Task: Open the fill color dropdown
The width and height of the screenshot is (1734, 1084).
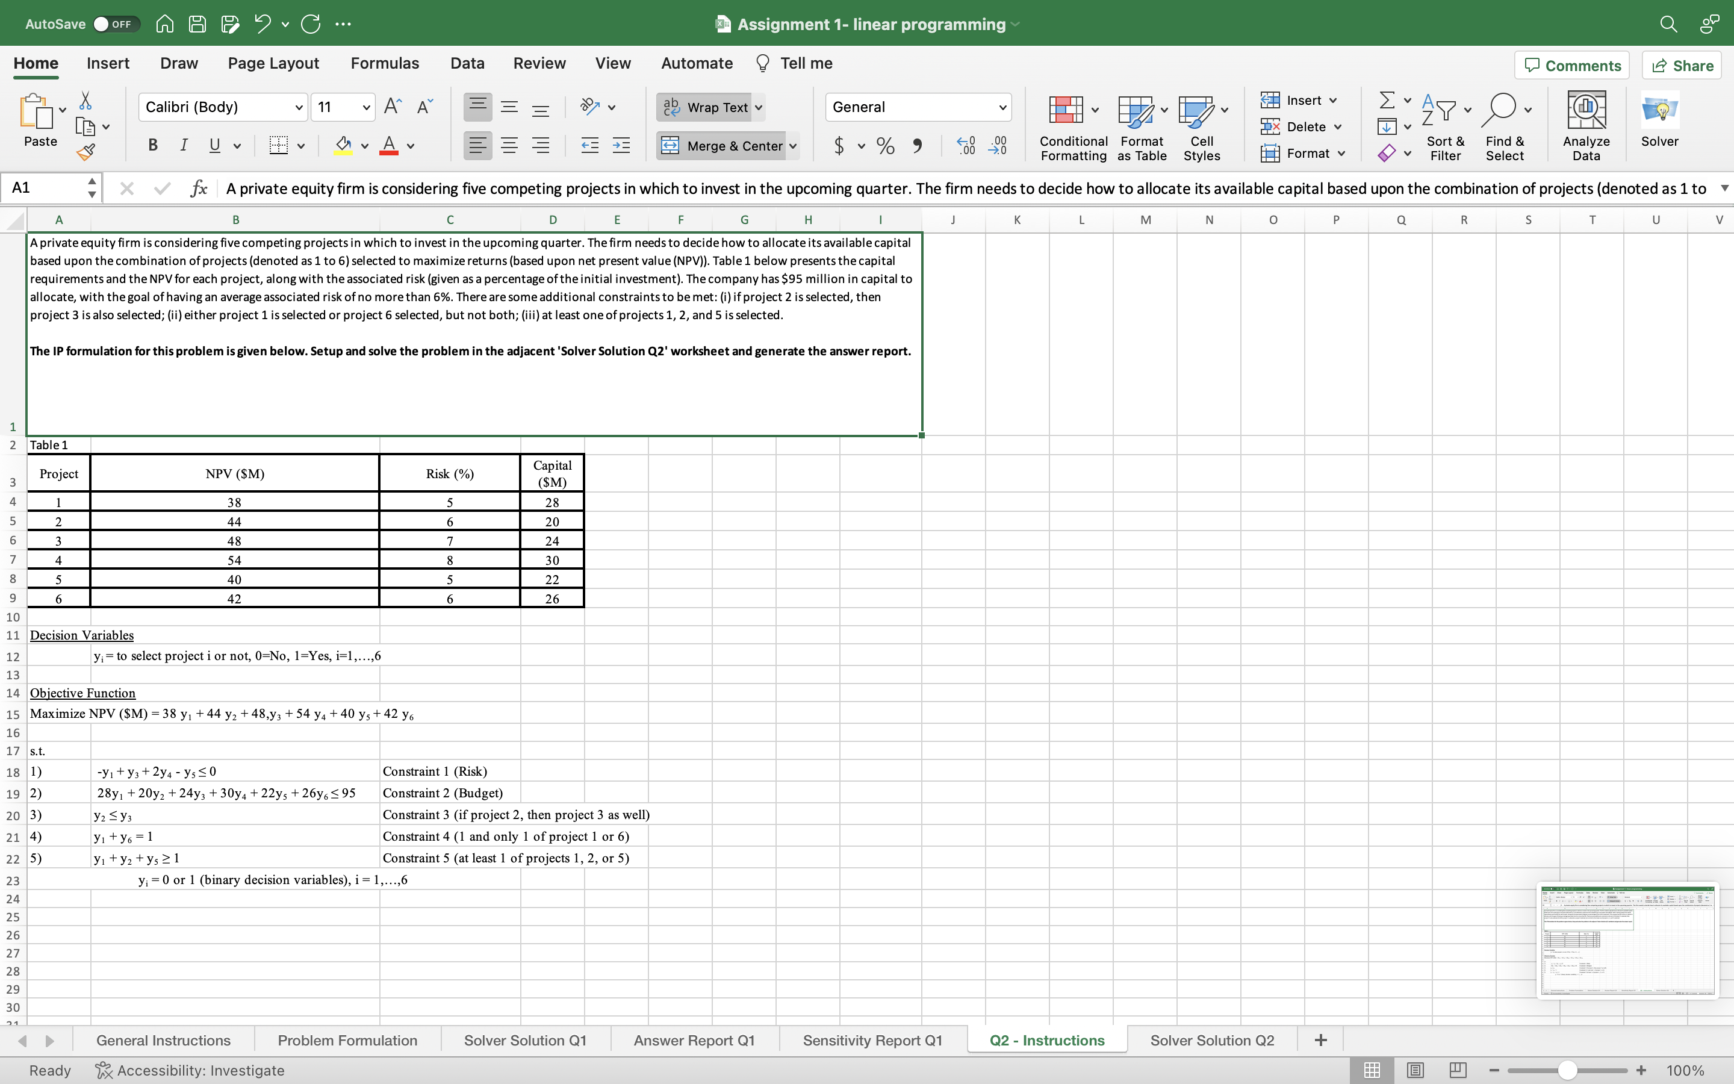Action: pyautogui.click(x=365, y=146)
